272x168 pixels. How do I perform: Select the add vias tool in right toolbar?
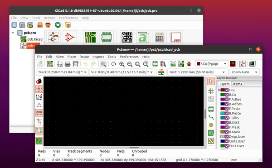[x=211, y=125]
